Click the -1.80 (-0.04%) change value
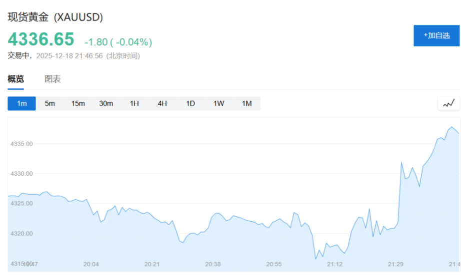Viewport: 461px width, 275px height. [x=118, y=41]
